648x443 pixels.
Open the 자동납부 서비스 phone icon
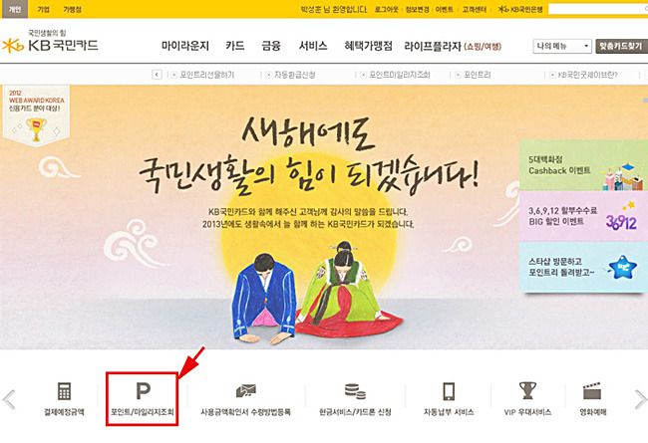[449, 391]
